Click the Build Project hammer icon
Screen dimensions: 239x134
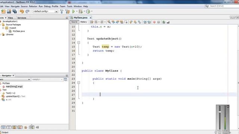(x=62, y=12)
